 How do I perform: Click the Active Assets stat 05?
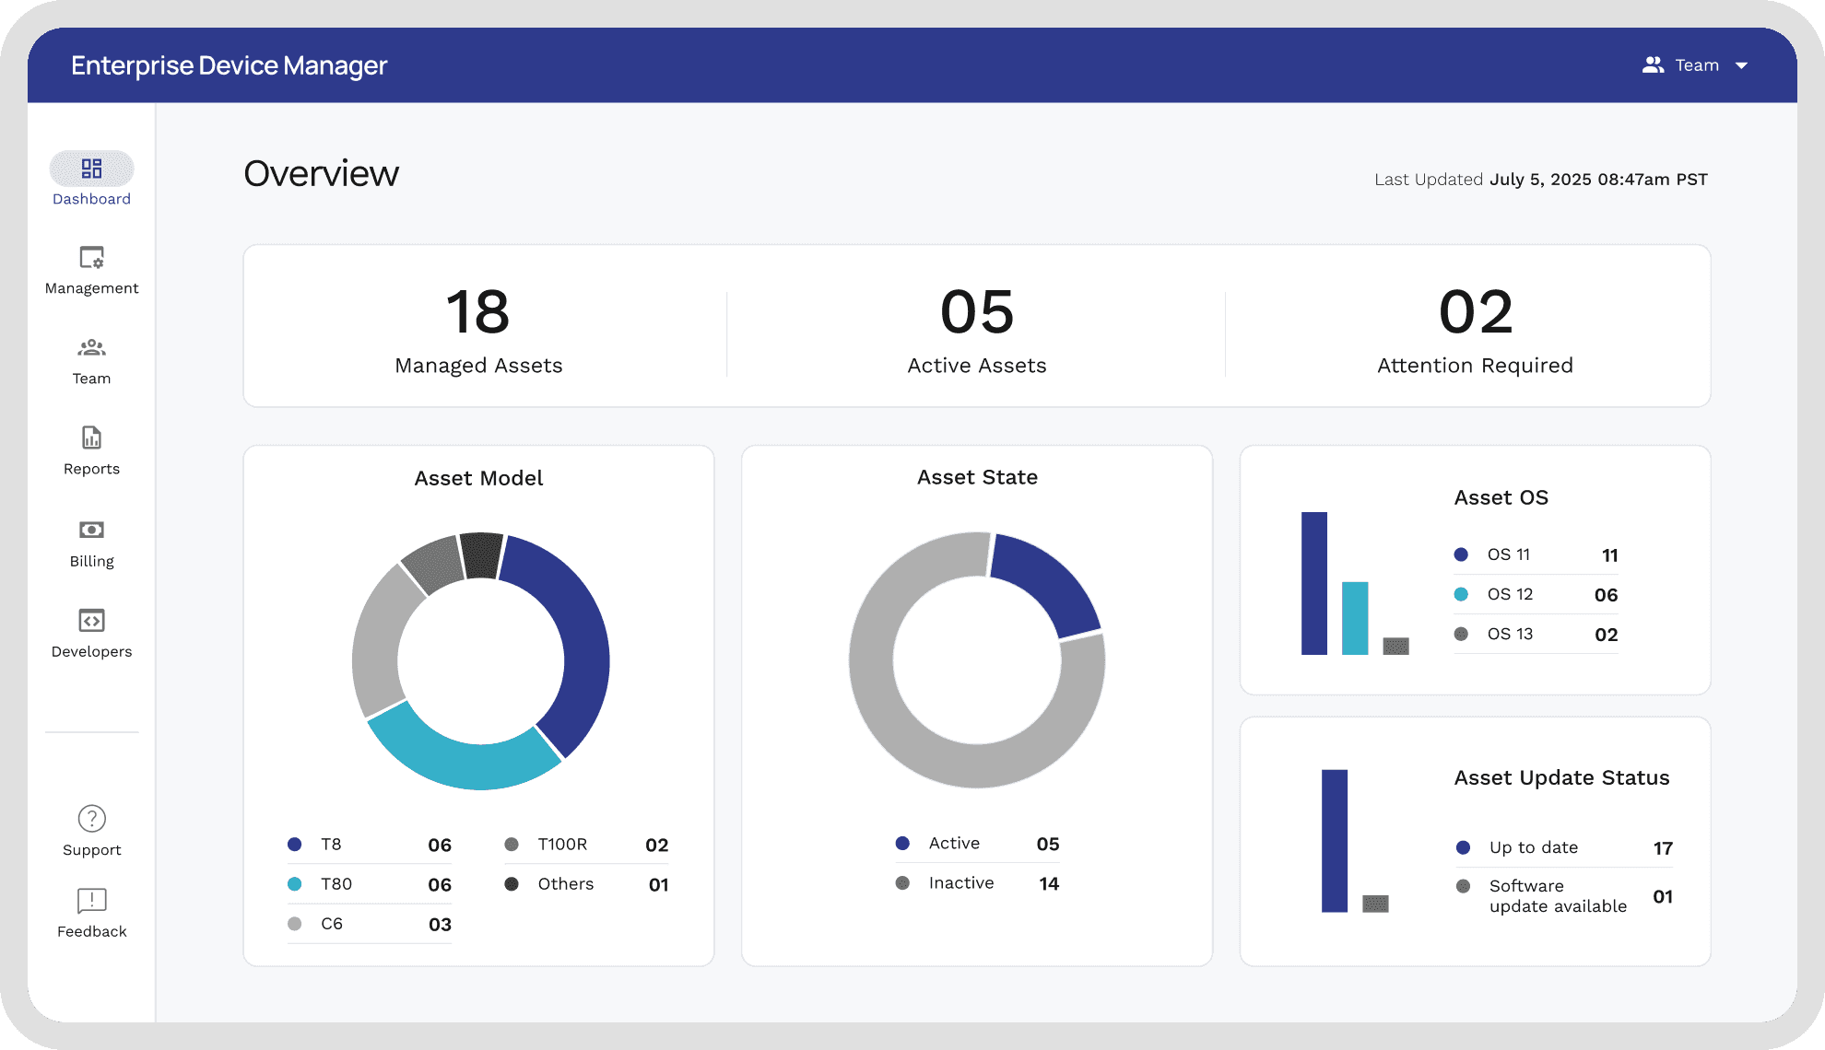tap(976, 312)
